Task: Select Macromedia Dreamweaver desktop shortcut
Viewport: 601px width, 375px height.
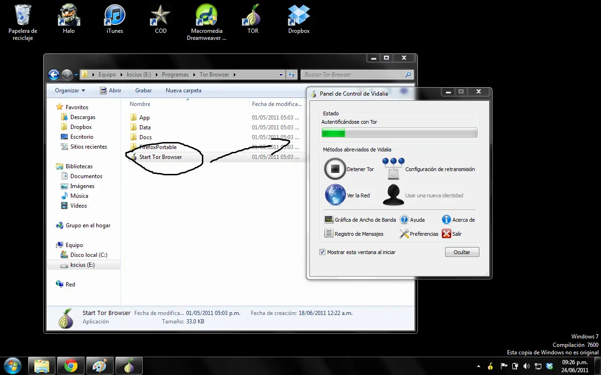Action: [x=207, y=22]
